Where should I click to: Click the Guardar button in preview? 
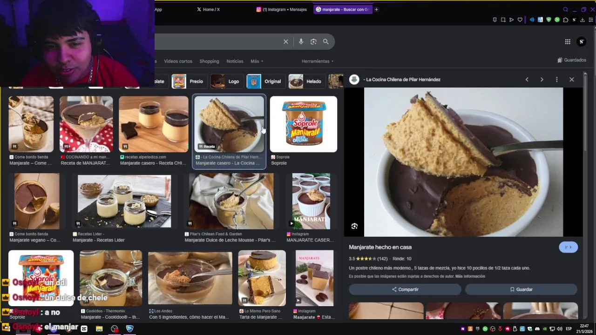[521, 289]
